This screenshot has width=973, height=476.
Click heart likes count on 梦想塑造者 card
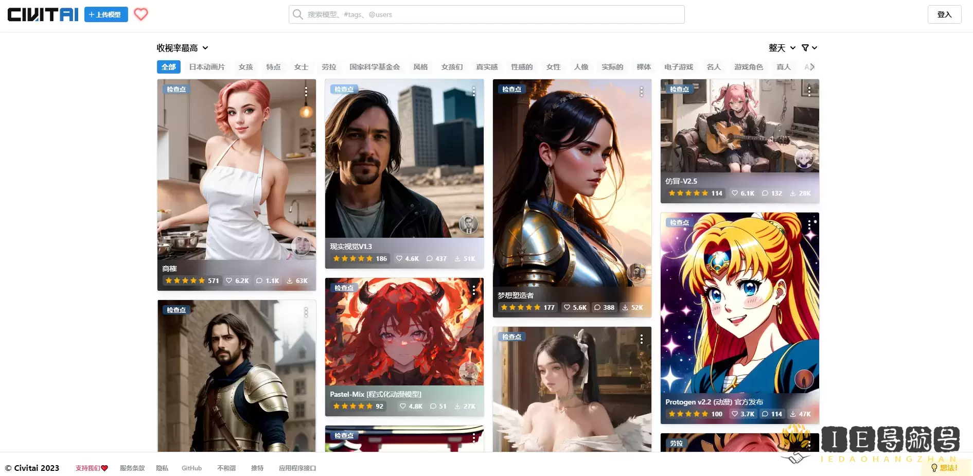point(575,307)
